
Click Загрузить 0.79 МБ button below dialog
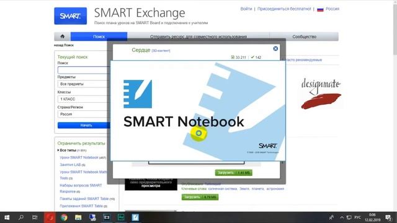point(200,197)
